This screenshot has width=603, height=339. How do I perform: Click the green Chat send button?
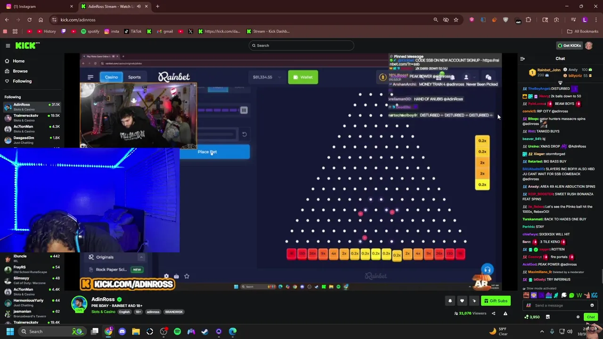591,317
